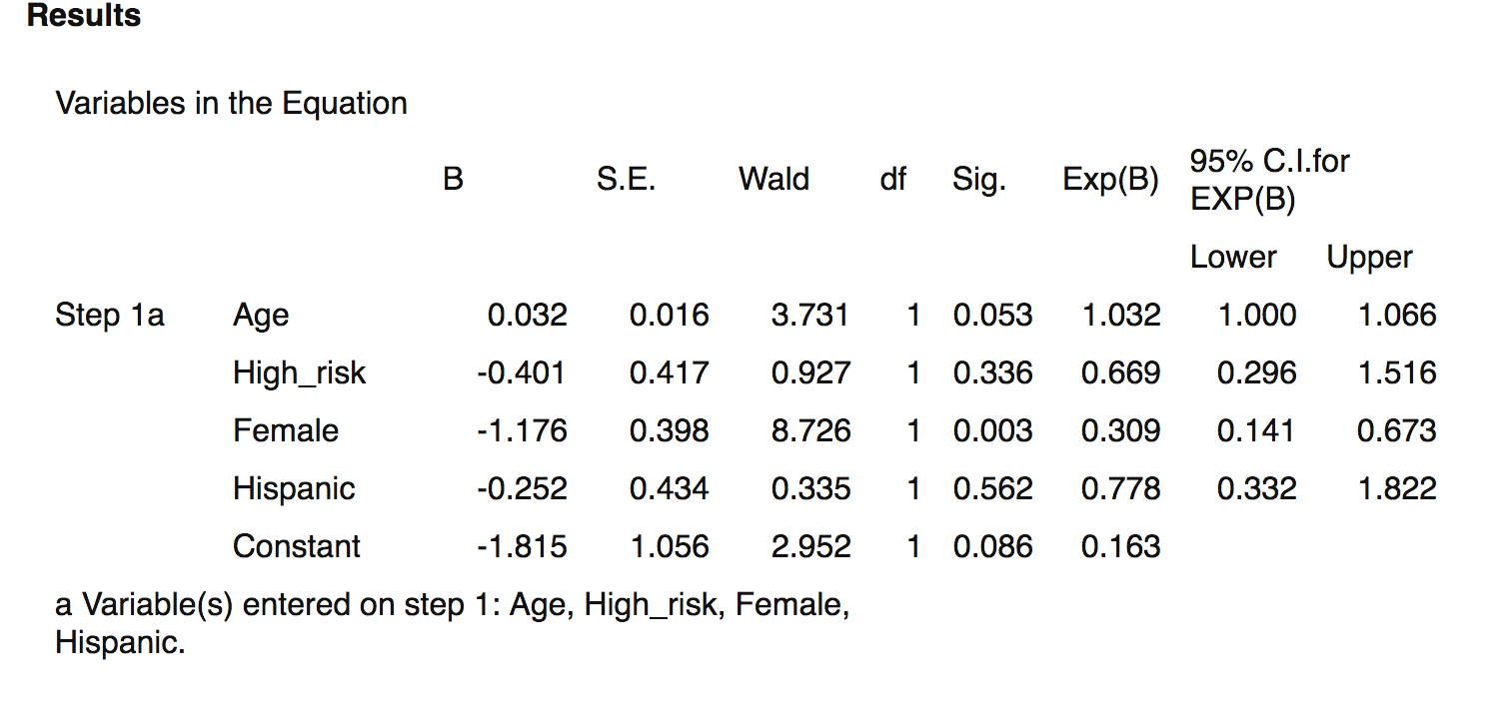Click the Variables in the Equation title

click(231, 103)
